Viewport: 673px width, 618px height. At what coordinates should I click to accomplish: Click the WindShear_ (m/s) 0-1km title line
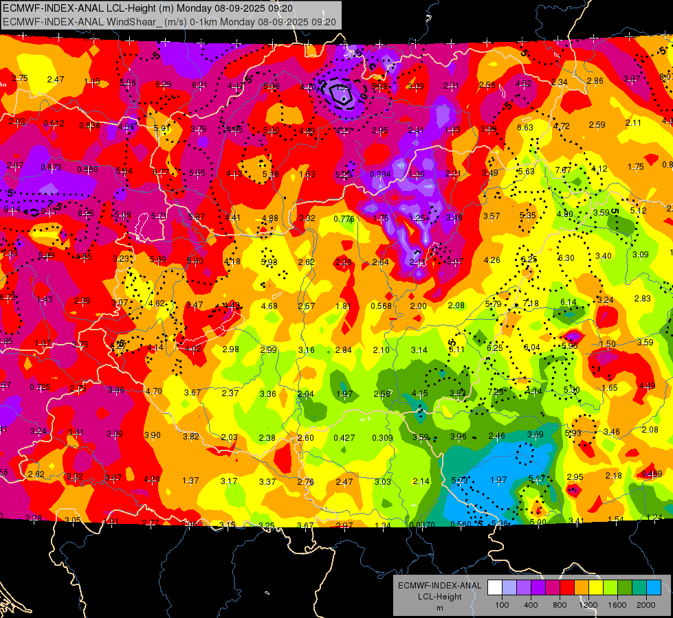pyautogui.click(x=169, y=22)
